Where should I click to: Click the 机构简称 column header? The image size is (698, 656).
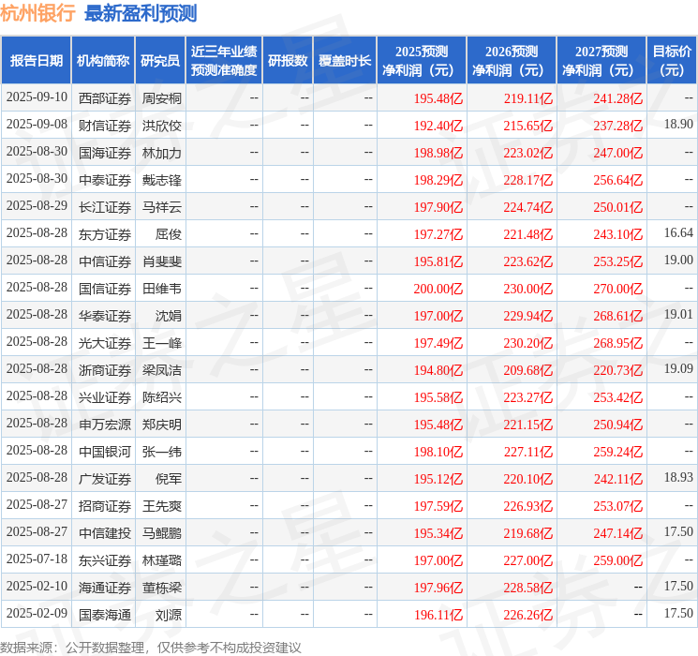(103, 61)
